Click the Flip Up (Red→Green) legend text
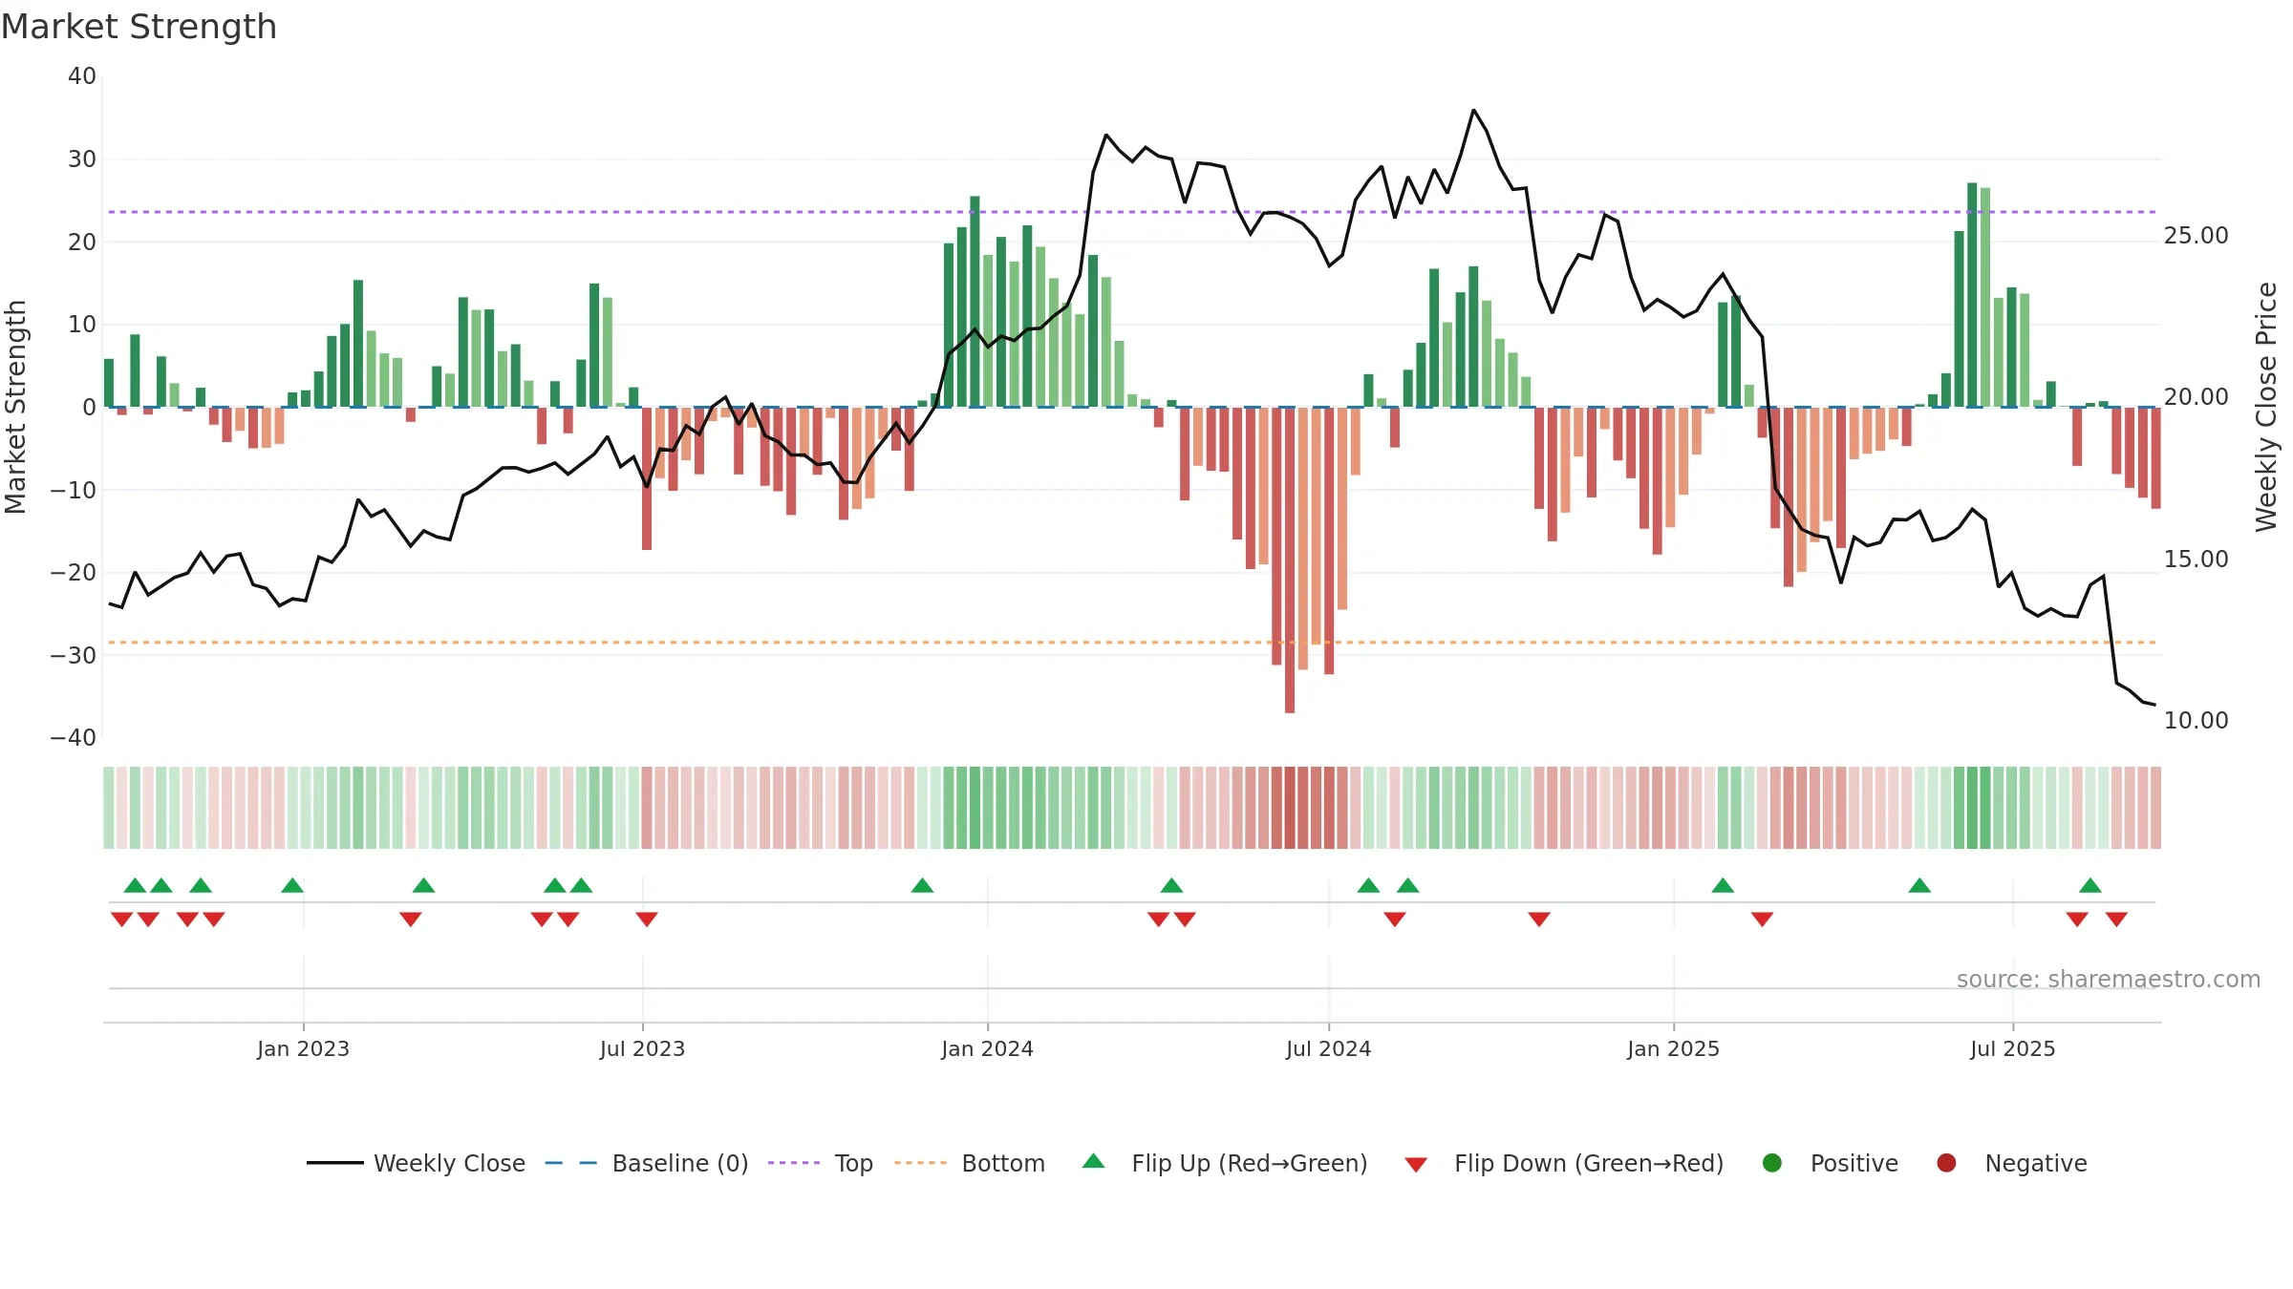 click(1250, 1163)
